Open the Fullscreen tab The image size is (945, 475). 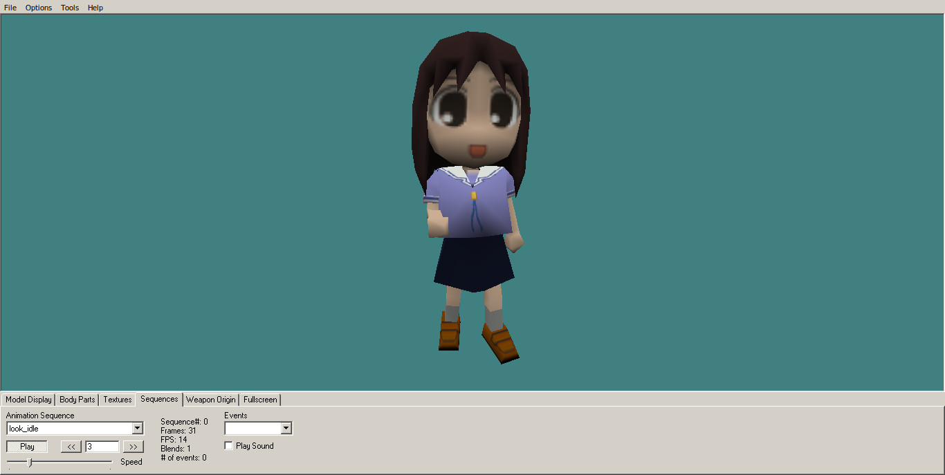[x=260, y=400]
